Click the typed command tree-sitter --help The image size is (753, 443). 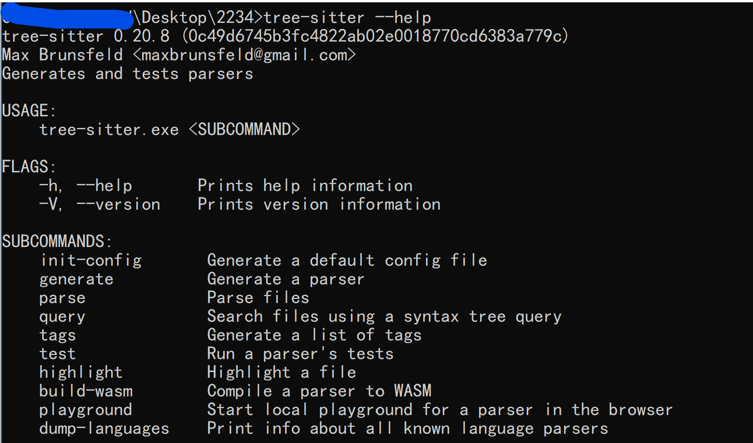point(347,18)
